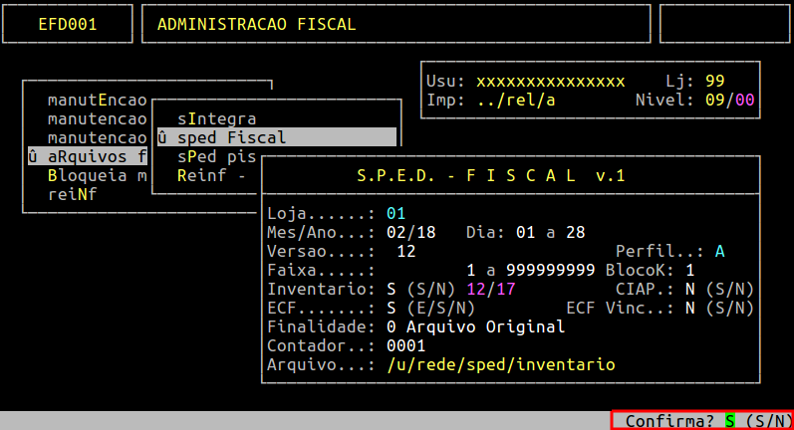Click the inventory date 12/17

[495, 289]
